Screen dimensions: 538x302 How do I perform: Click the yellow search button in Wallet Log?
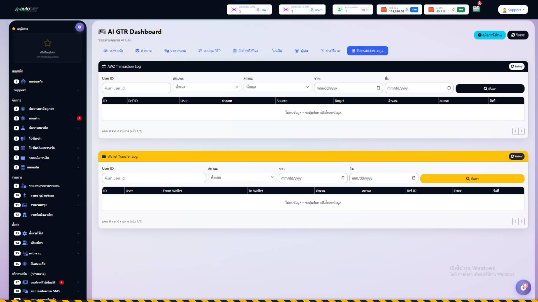pos(472,179)
